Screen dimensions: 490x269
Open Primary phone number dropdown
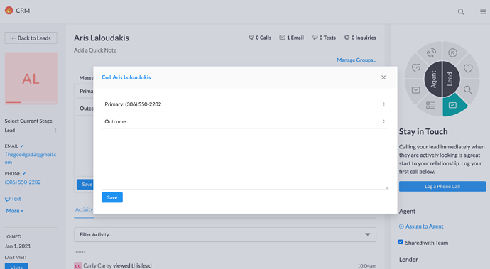pos(245,104)
